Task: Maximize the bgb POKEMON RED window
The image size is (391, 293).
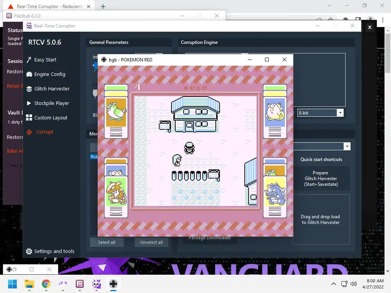Action: click(267, 60)
